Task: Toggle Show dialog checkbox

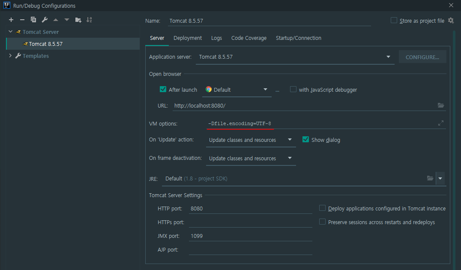Action: [306, 139]
